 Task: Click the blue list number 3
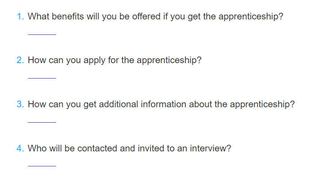20,104
